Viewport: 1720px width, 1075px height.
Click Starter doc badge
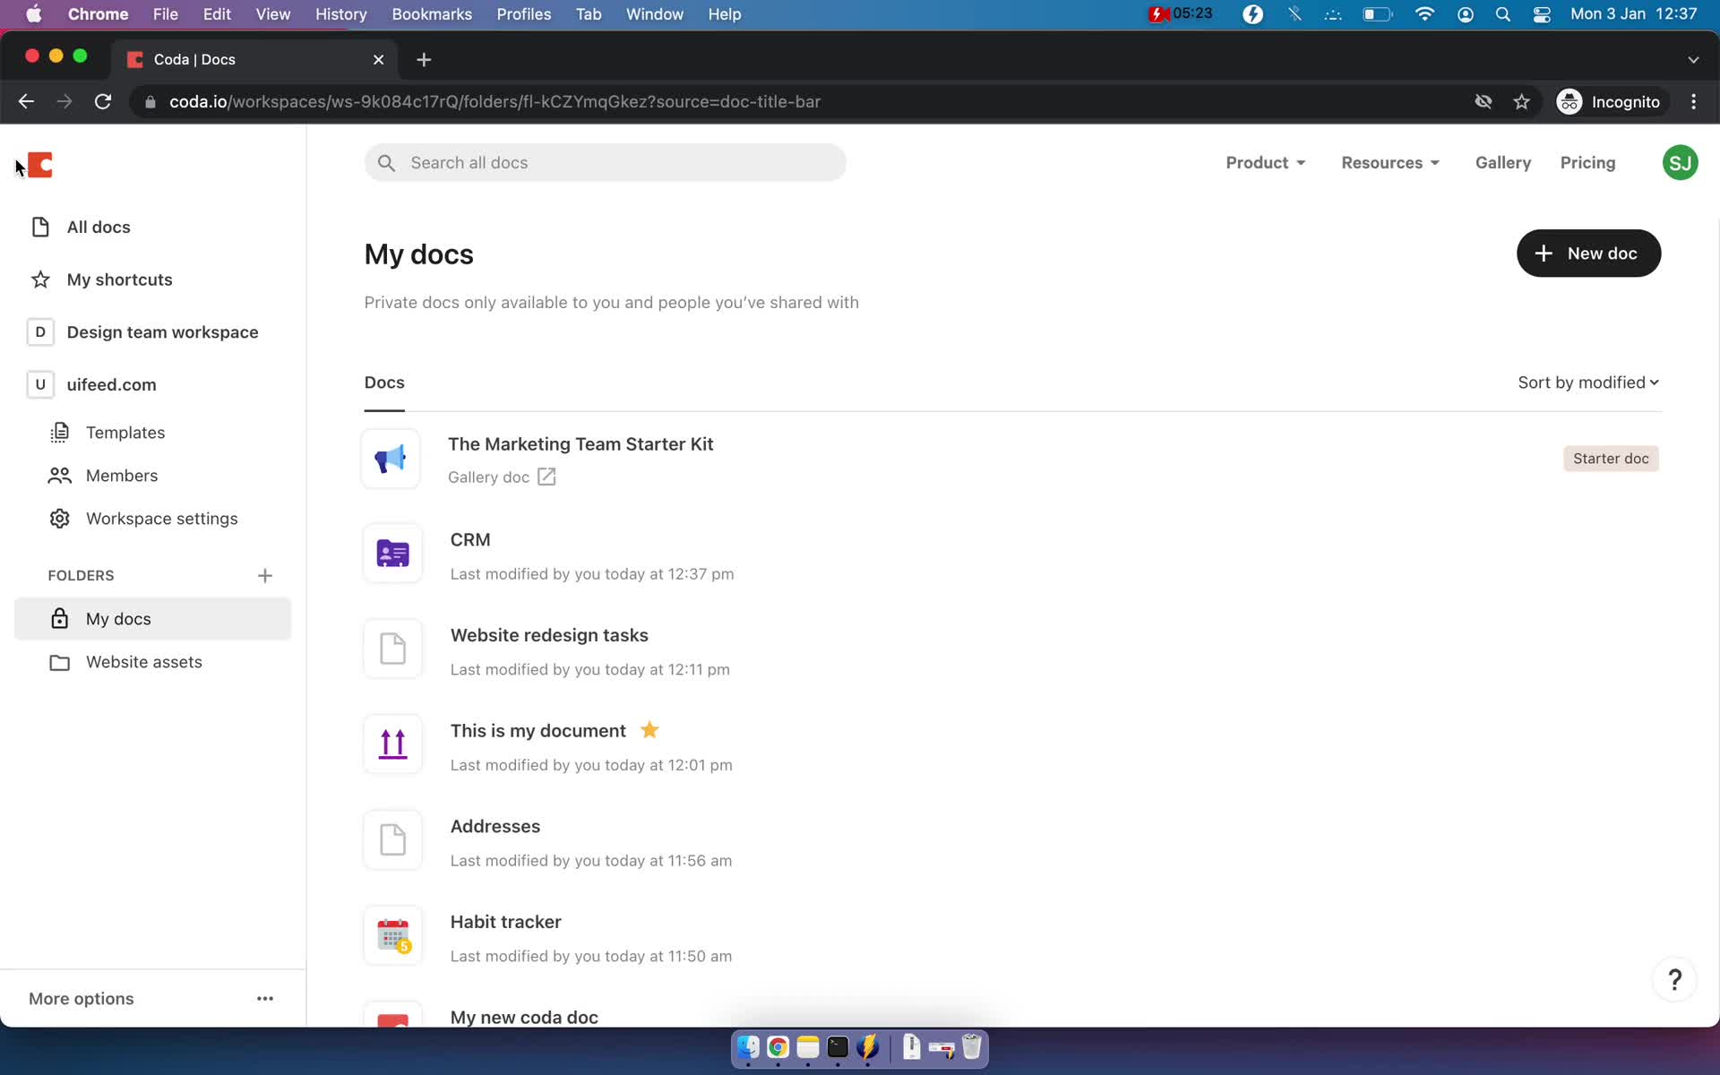[1611, 459]
